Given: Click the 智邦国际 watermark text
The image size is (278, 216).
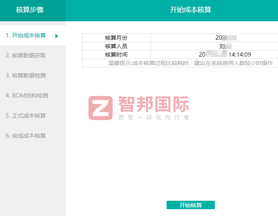Looking at the screenshot, I should pyautogui.click(x=153, y=104).
